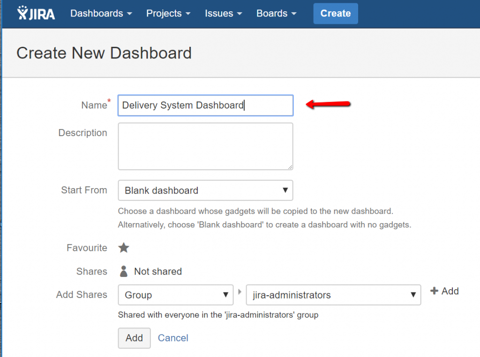Click the shares person icon next to 'Not shared'
This screenshot has width=480, height=357.
(x=123, y=271)
